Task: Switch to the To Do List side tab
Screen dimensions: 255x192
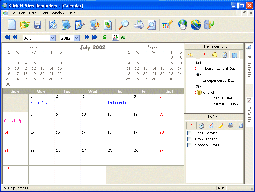Action: [249, 112]
